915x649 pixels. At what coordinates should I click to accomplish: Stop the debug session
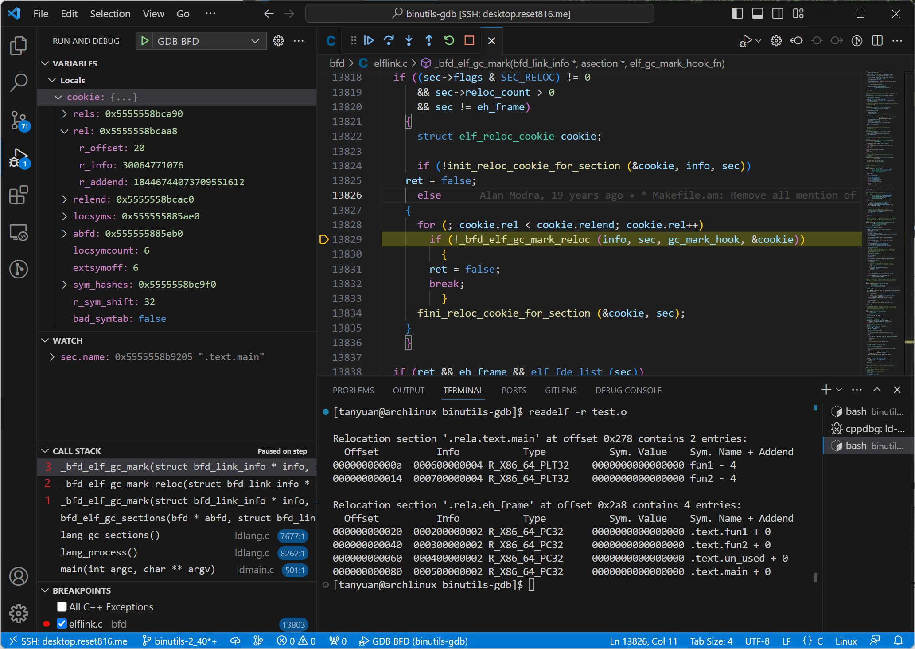click(x=469, y=41)
